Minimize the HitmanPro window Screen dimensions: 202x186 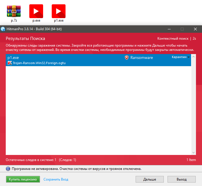pyautogui.click(x=169, y=29)
